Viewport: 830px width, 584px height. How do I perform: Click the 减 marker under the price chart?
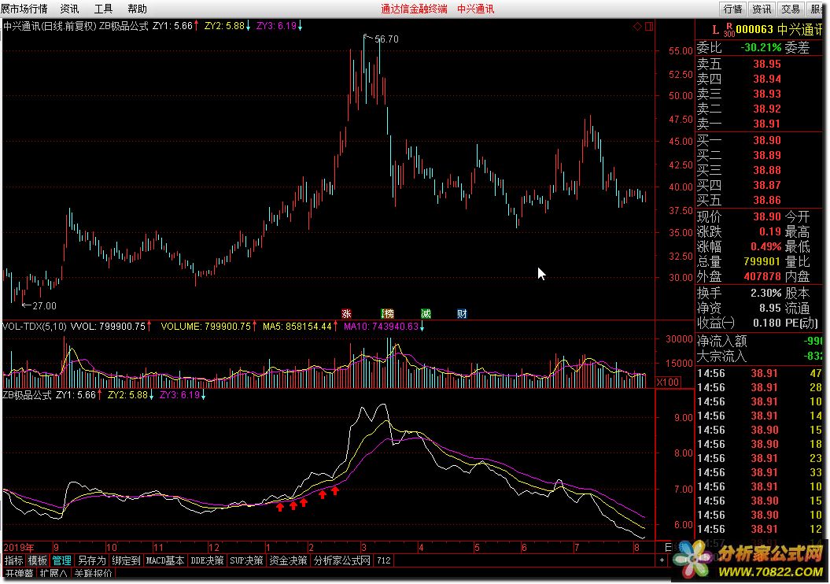(x=426, y=314)
